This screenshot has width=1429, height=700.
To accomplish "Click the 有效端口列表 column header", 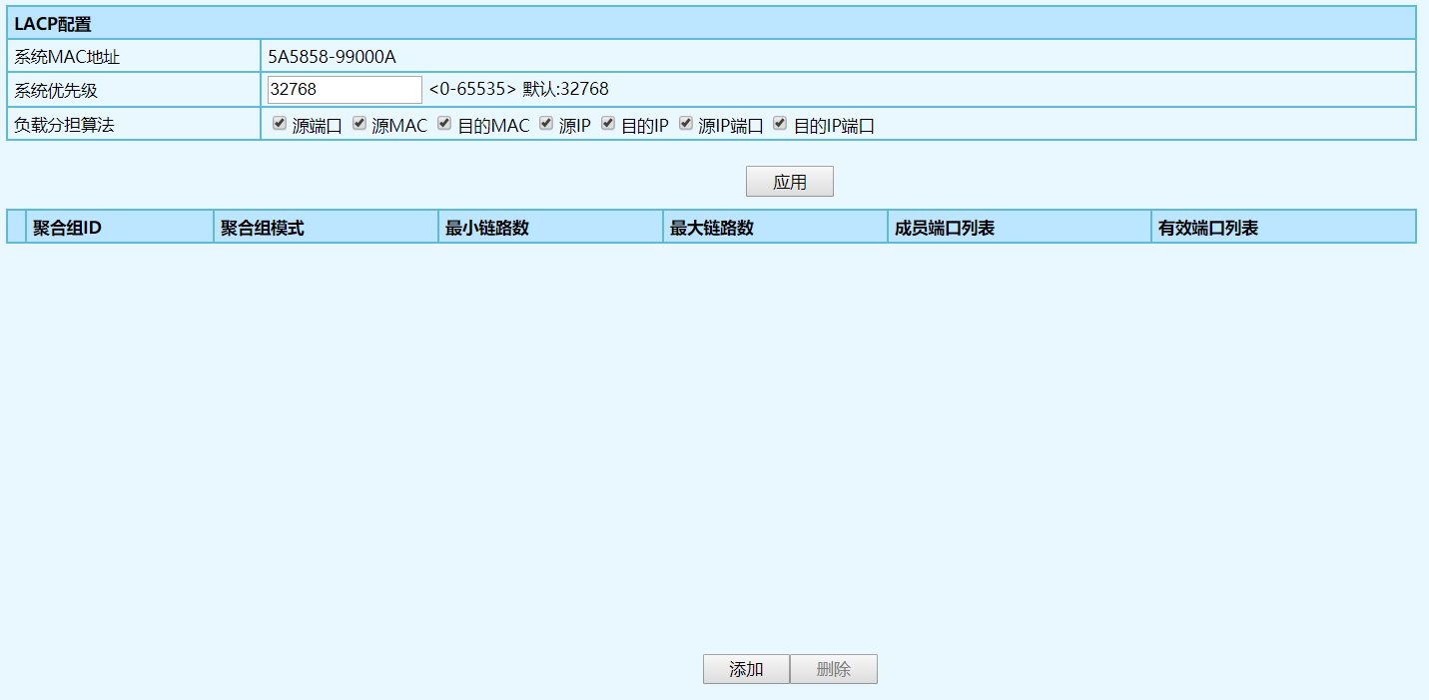I will (x=1207, y=228).
